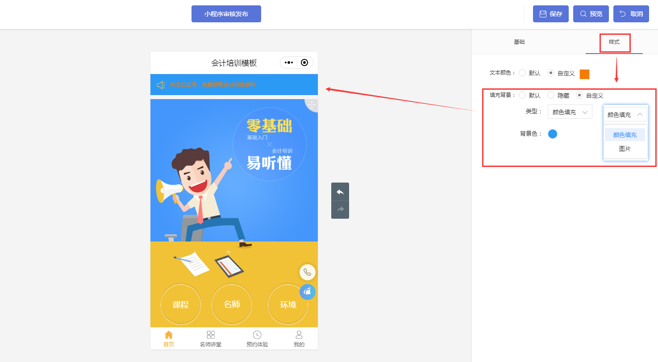Open the 我的 profile icon

pos(299,335)
